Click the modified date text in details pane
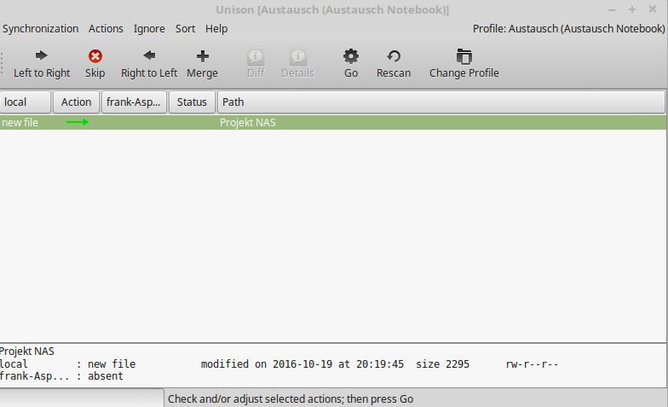Image resolution: width=668 pixels, height=407 pixels. (302, 363)
